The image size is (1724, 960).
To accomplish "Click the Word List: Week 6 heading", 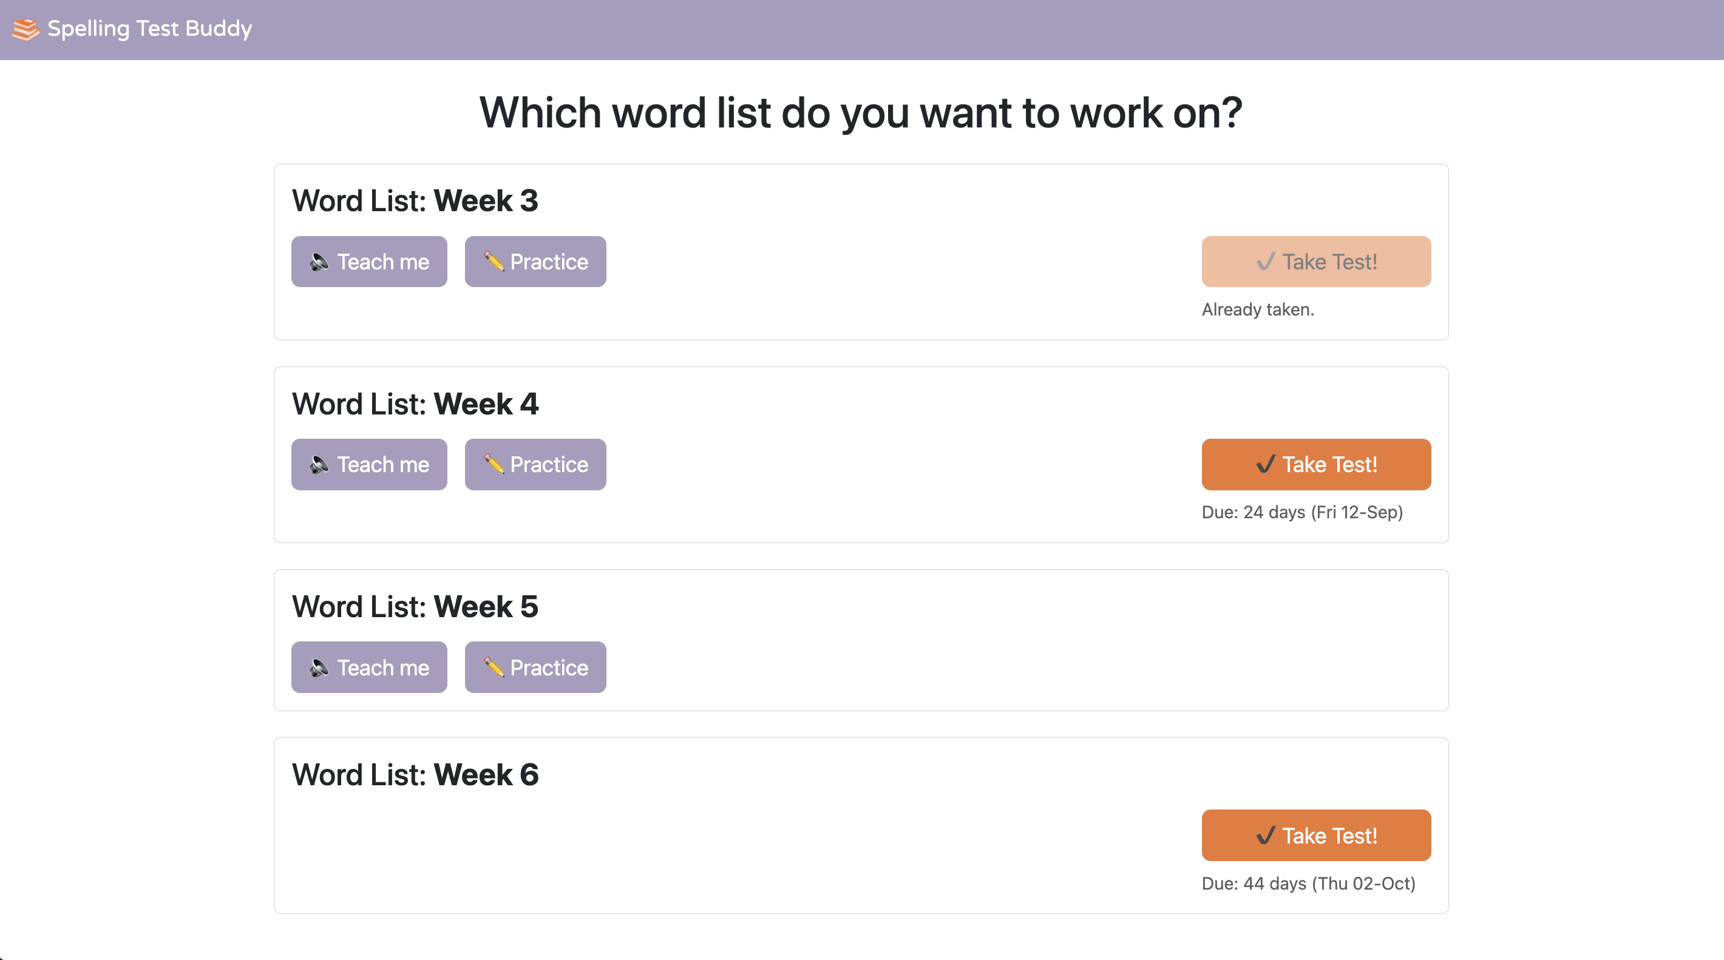I will [x=416, y=774].
